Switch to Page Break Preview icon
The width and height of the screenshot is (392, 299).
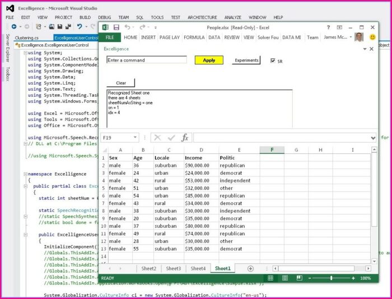tap(299, 278)
